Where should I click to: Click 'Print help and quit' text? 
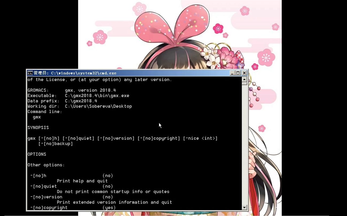pyautogui.click(x=82, y=181)
